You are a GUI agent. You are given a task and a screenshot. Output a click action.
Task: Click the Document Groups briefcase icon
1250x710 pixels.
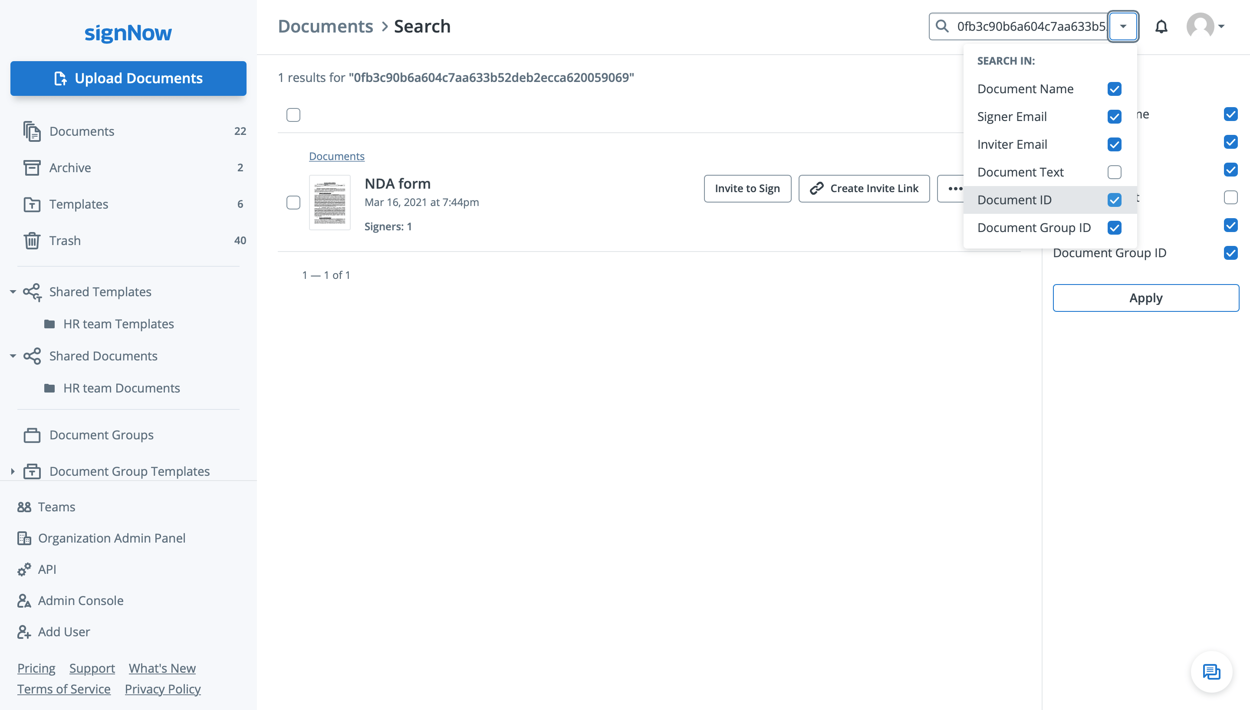pos(32,435)
